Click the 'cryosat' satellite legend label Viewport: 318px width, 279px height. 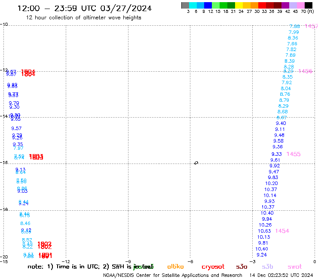(x=213, y=267)
